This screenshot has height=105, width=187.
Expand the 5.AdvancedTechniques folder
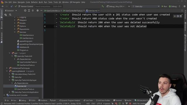click(7, 68)
